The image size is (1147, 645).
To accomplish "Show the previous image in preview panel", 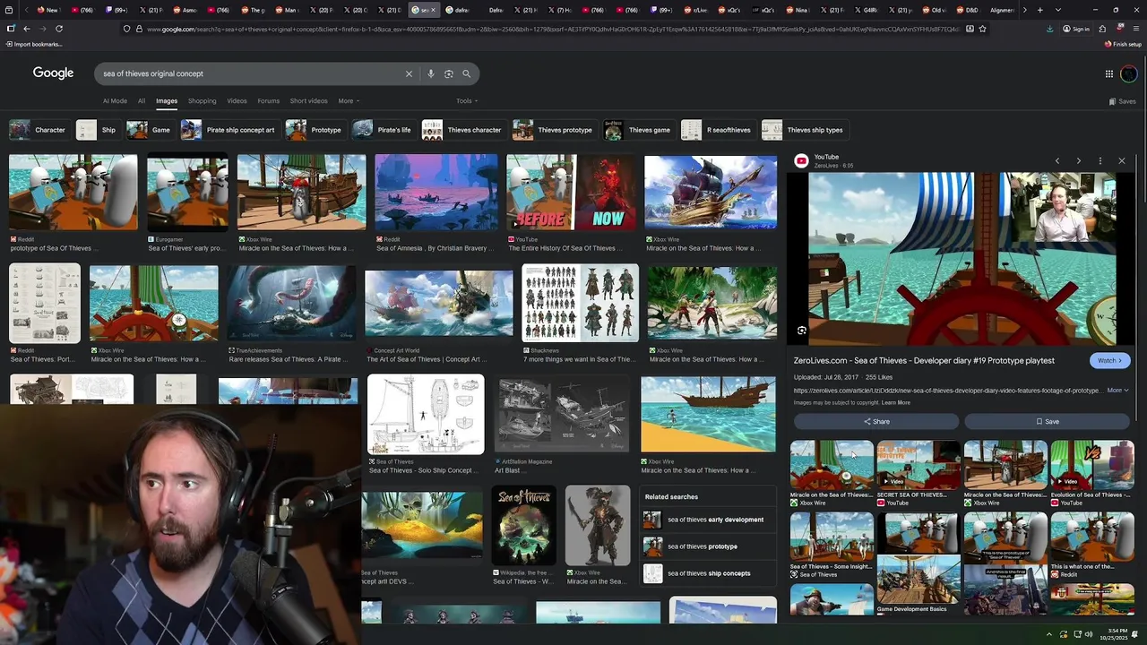I will (1057, 160).
